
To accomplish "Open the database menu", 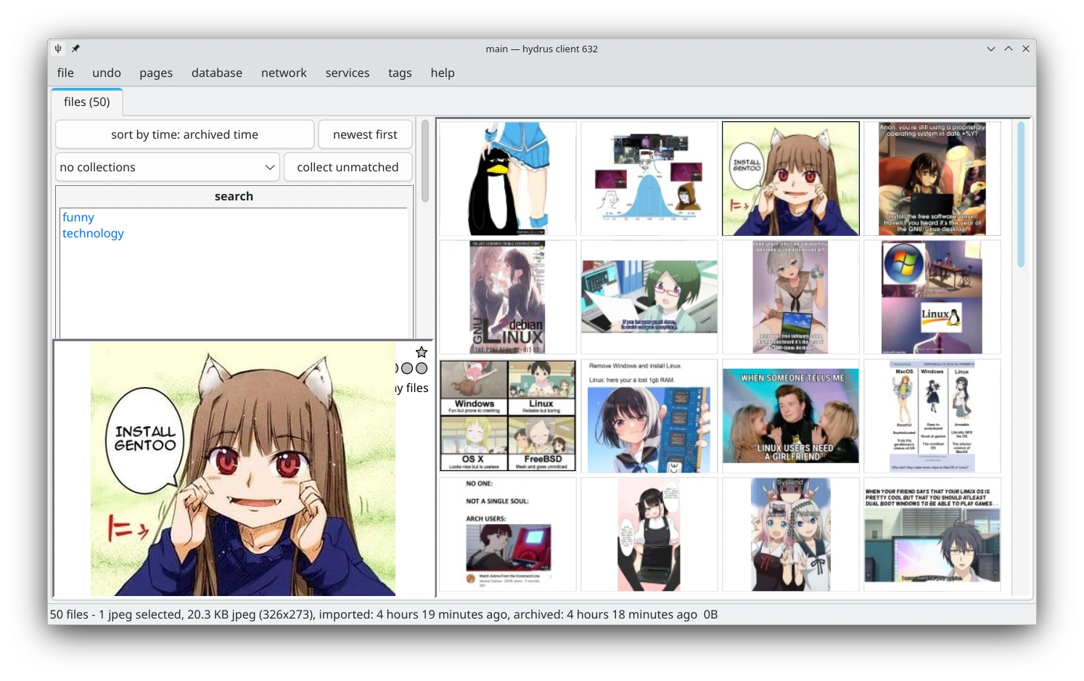I will (216, 73).
